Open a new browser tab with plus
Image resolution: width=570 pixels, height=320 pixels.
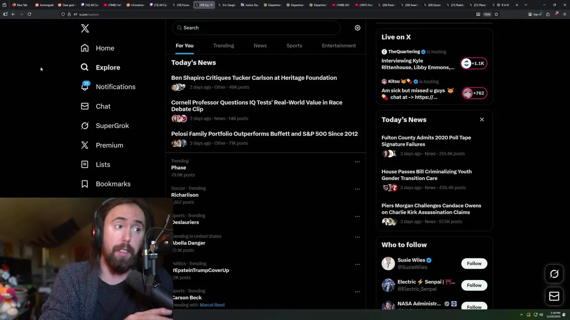pyautogui.click(x=517, y=5)
